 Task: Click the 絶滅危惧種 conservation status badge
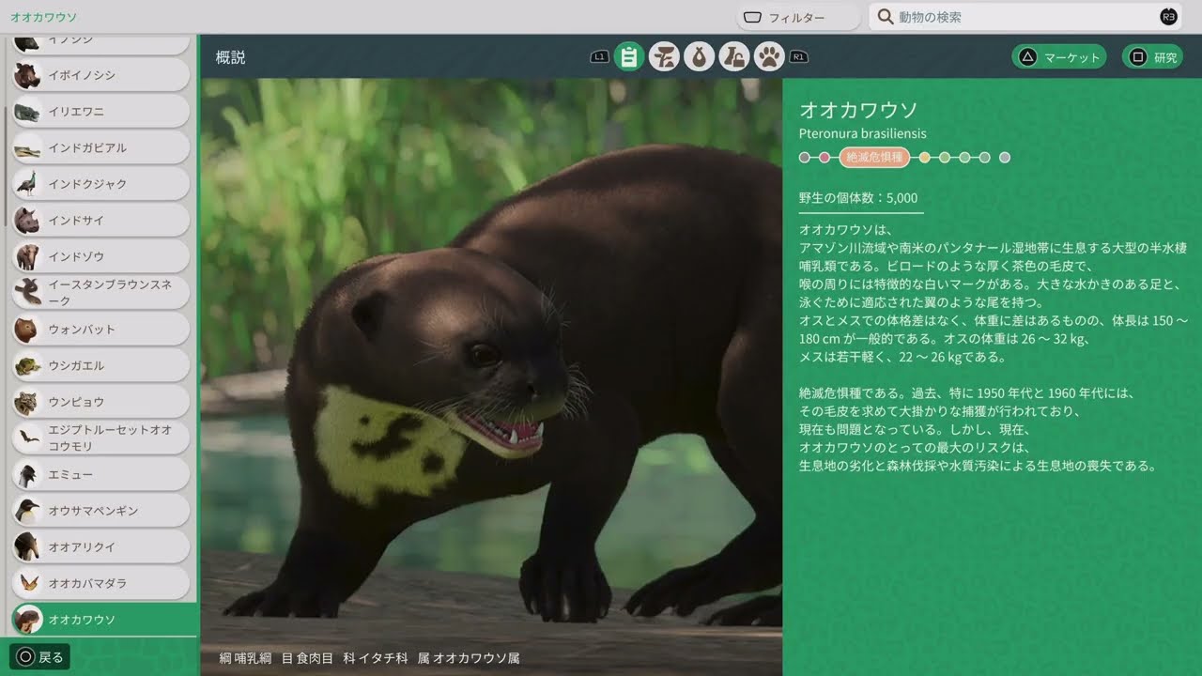874,158
